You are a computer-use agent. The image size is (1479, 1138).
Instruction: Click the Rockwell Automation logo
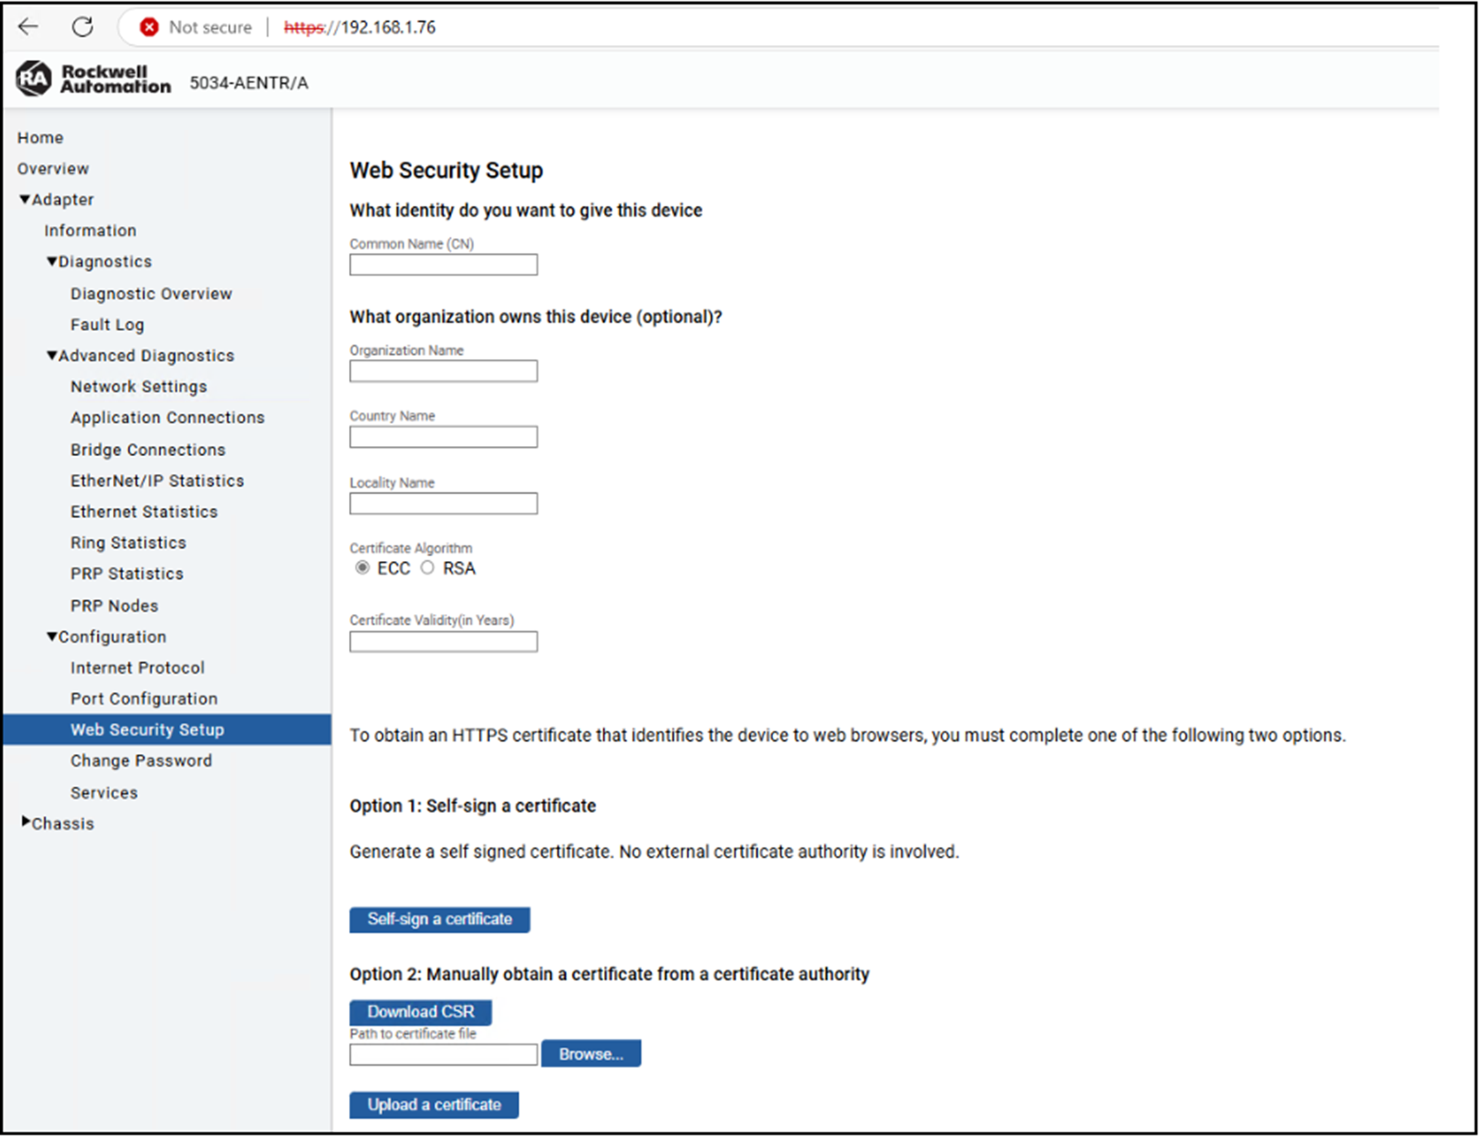click(x=93, y=79)
